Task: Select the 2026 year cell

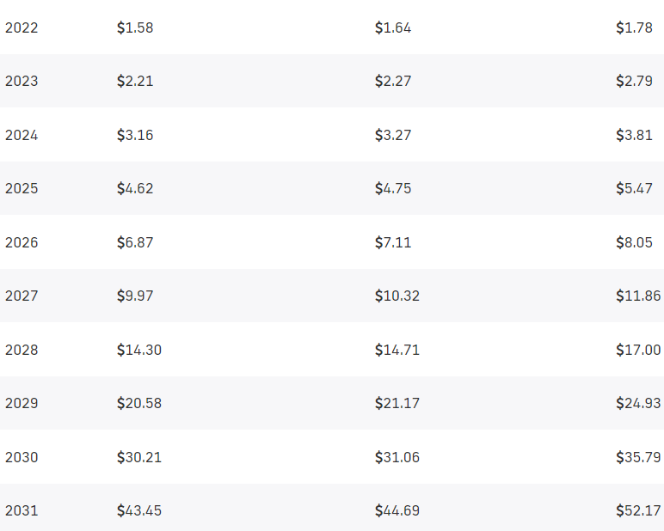Action: pos(22,243)
